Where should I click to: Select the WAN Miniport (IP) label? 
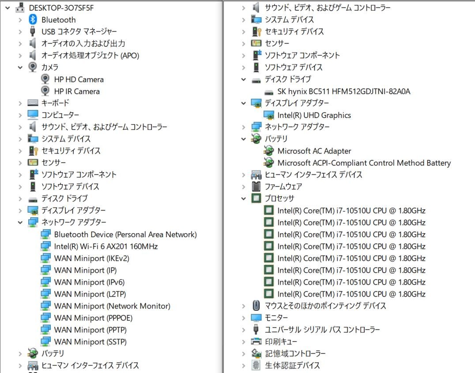point(86,270)
